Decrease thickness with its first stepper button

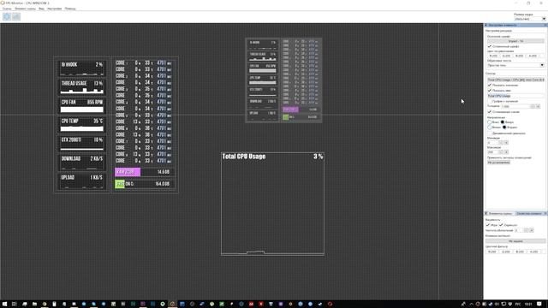click(533, 106)
